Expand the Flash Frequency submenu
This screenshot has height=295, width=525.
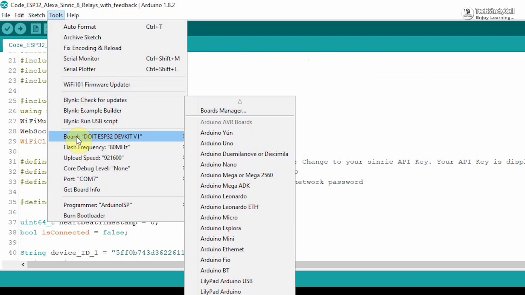(x=97, y=147)
